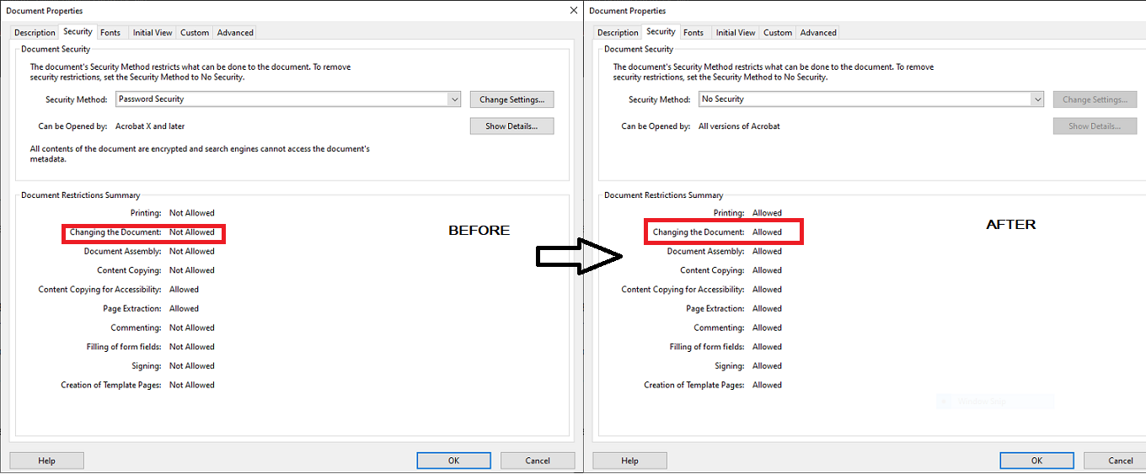Click Signing label in right dialog

tap(730, 366)
